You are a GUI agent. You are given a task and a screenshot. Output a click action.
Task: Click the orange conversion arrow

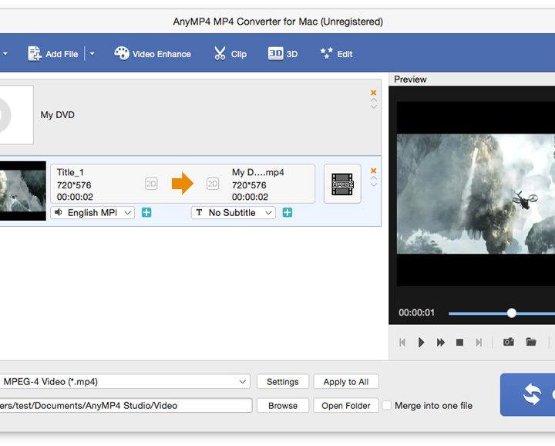coord(182,183)
